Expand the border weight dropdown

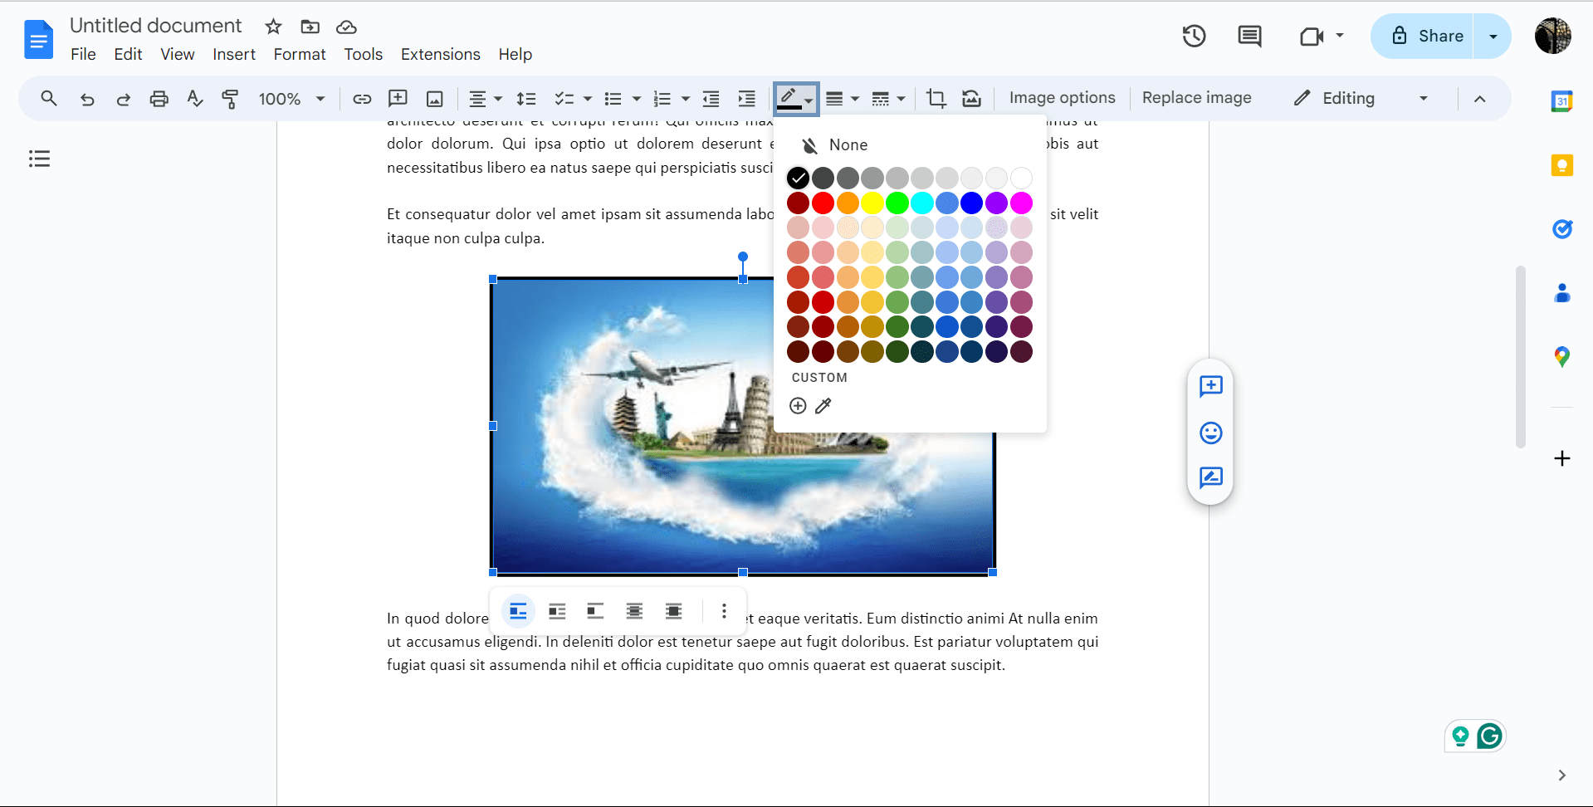coord(843,98)
